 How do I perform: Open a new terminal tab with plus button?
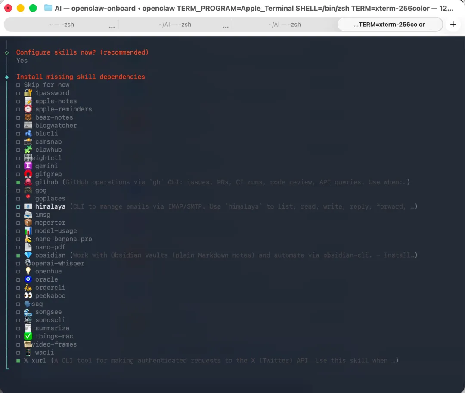click(x=453, y=24)
